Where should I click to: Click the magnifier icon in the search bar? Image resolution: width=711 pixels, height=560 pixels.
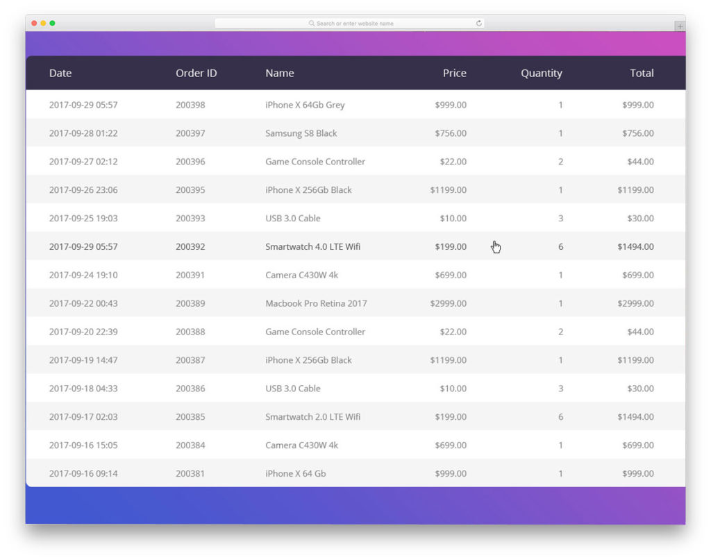click(x=311, y=22)
